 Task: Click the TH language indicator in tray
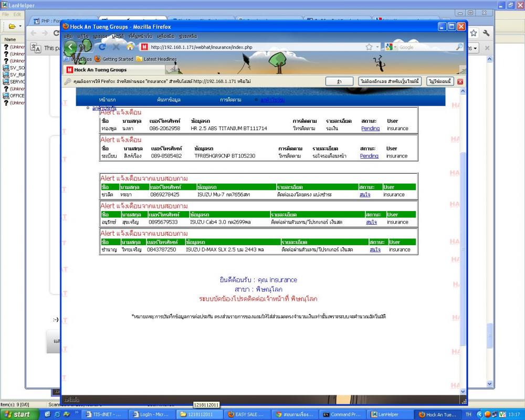tap(468, 414)
